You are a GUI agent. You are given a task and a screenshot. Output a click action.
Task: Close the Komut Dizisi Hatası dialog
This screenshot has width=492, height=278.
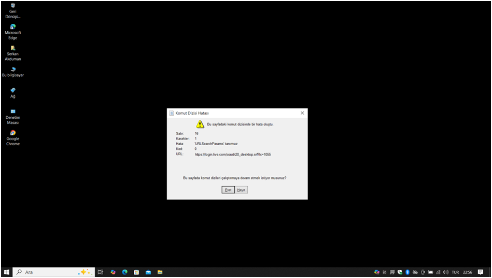(x=302, y=113)
